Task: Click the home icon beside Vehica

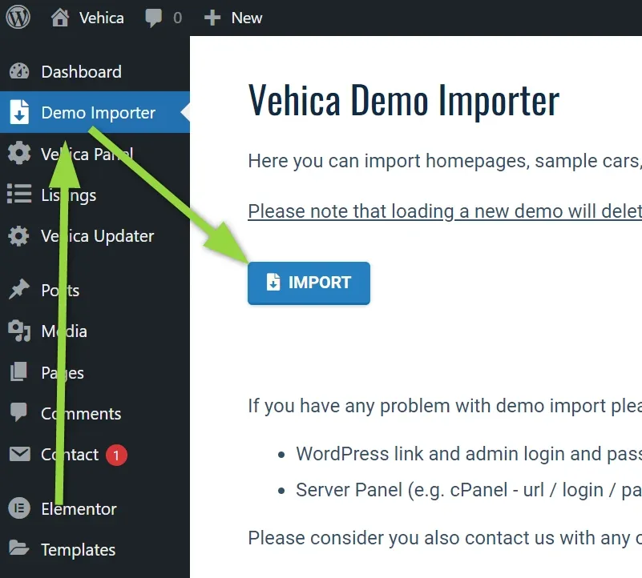Action: 60,18
